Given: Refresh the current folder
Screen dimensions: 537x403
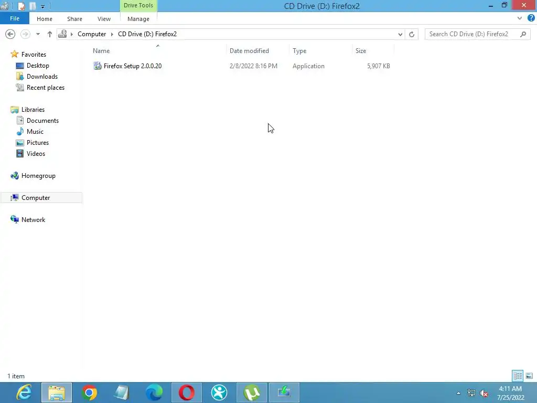Looking at the screenshot, I should (412, 34).
